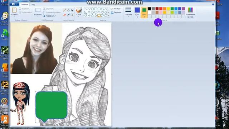Select the Fill with color bucket tool
The width and height of the screenshot is (229, 129).
click(x=68, y=10)
